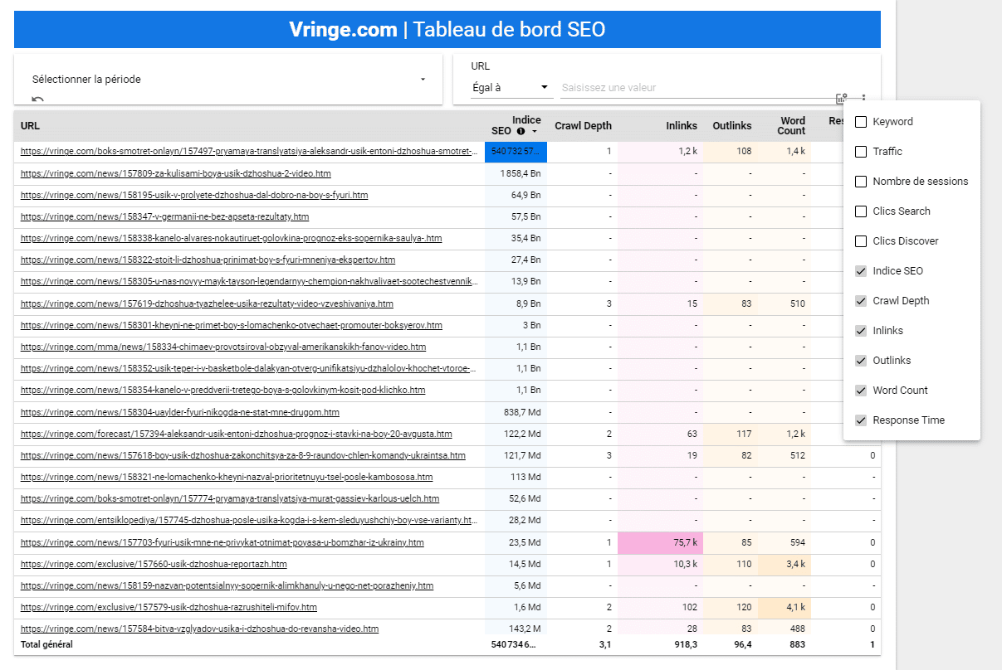Click the optional metrics chart icon
The image size is (1002, 670).
click(842, 98)
